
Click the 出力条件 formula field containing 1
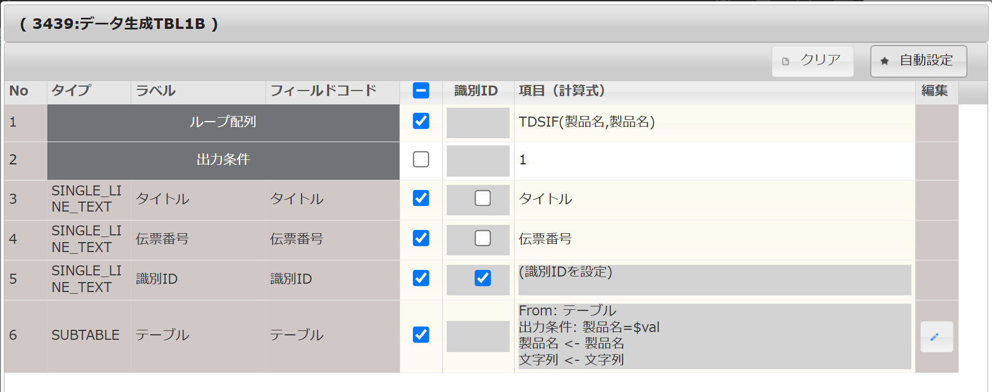[x=714, y=160]
